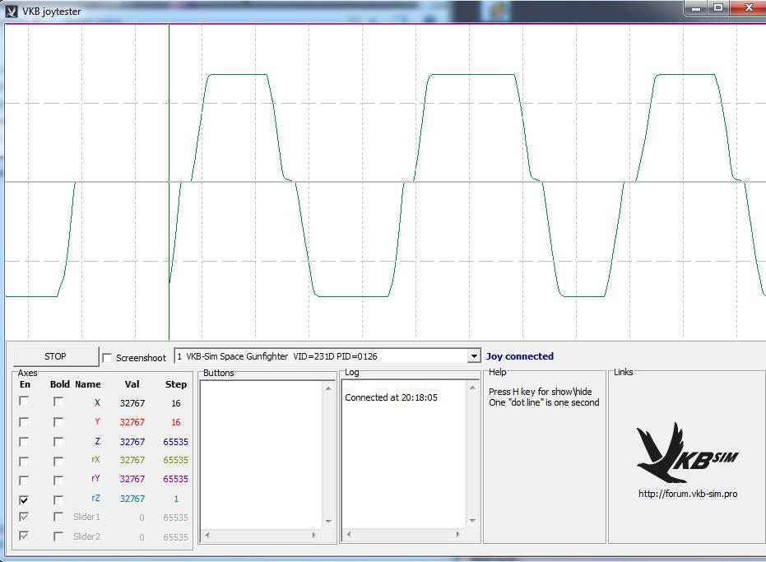Open the joystick device dropdown
This screenshot has height=562, width=766.
pos(473,356)
